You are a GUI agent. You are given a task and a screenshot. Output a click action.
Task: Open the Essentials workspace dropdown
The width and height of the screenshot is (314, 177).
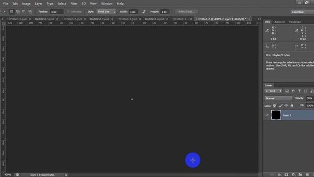pyautogui.click(x=302, y=12)
